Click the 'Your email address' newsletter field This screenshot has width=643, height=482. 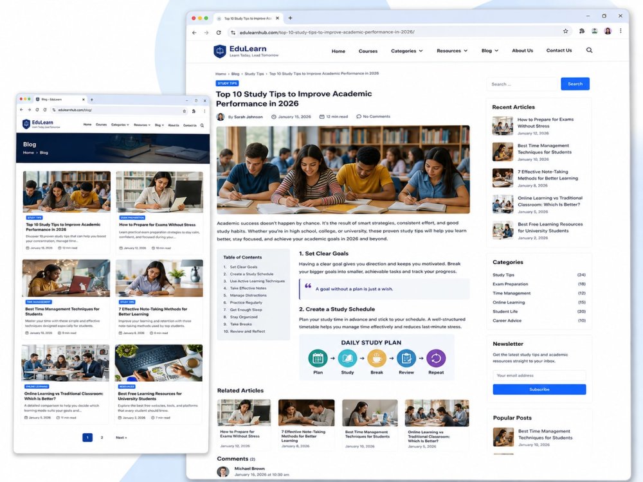(539, 375)
